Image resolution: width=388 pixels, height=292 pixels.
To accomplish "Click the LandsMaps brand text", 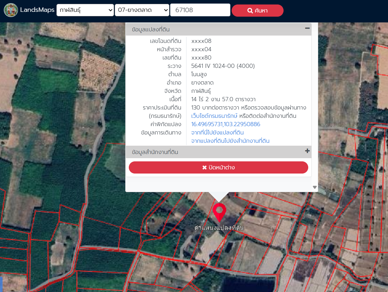I will point(37,10).
